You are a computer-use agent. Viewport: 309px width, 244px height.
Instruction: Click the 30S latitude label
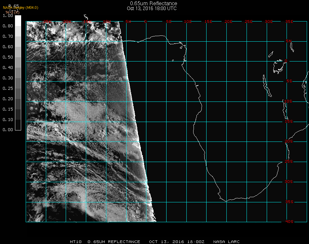[x=289, y=182]
